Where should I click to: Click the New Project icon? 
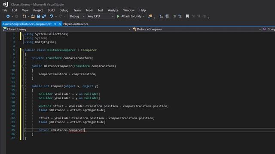(24, 16)
